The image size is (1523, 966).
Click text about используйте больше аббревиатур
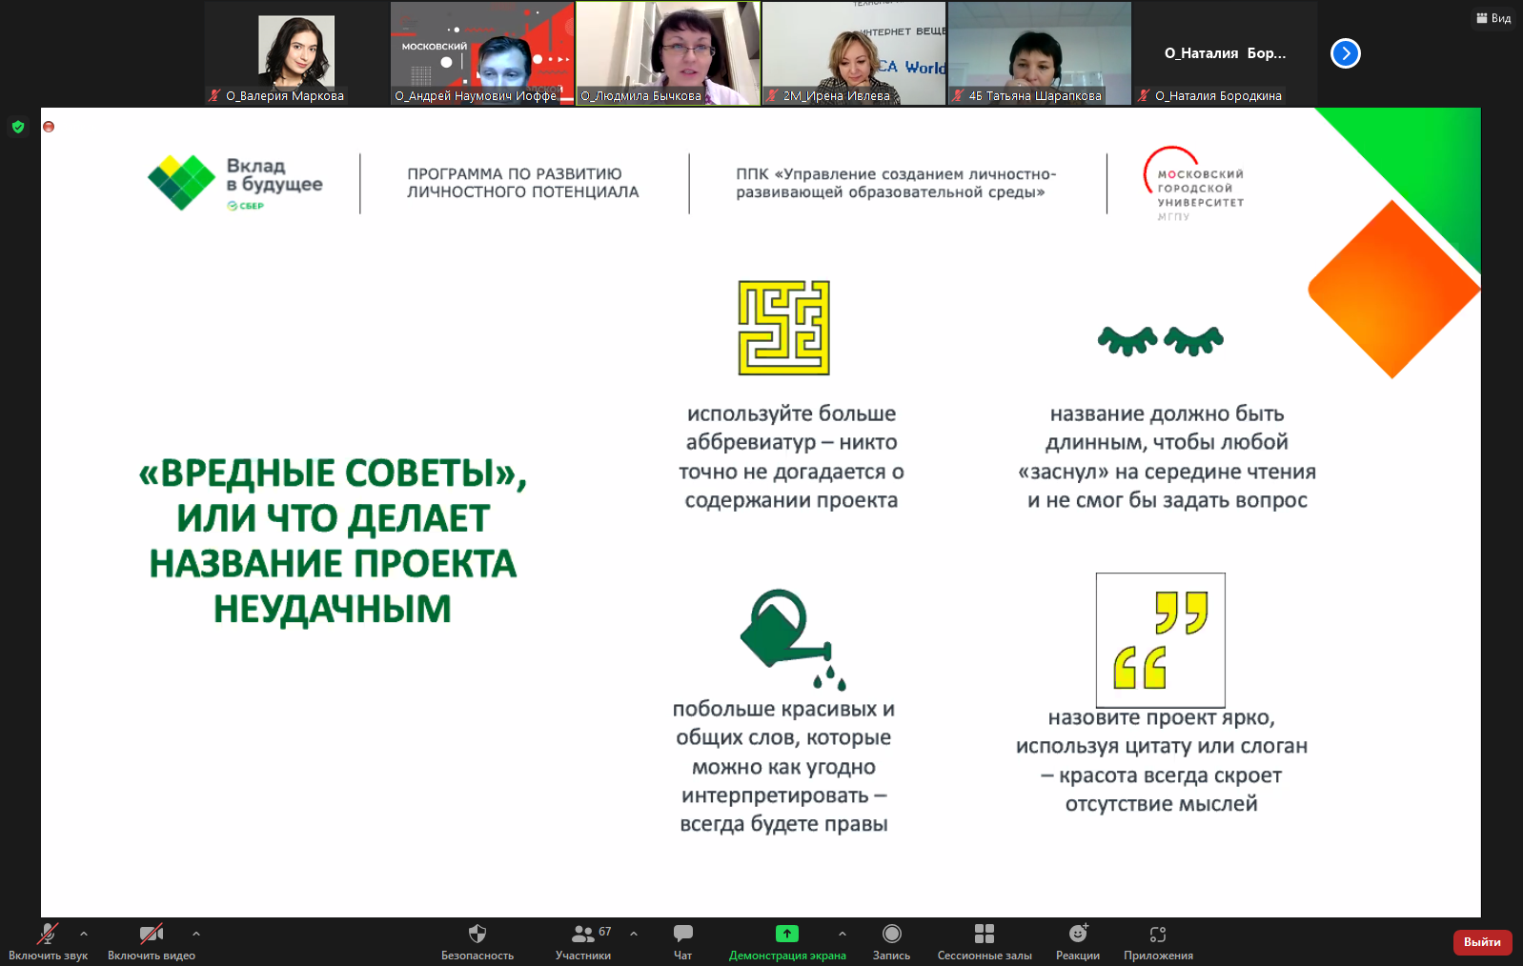coord(791,456)
